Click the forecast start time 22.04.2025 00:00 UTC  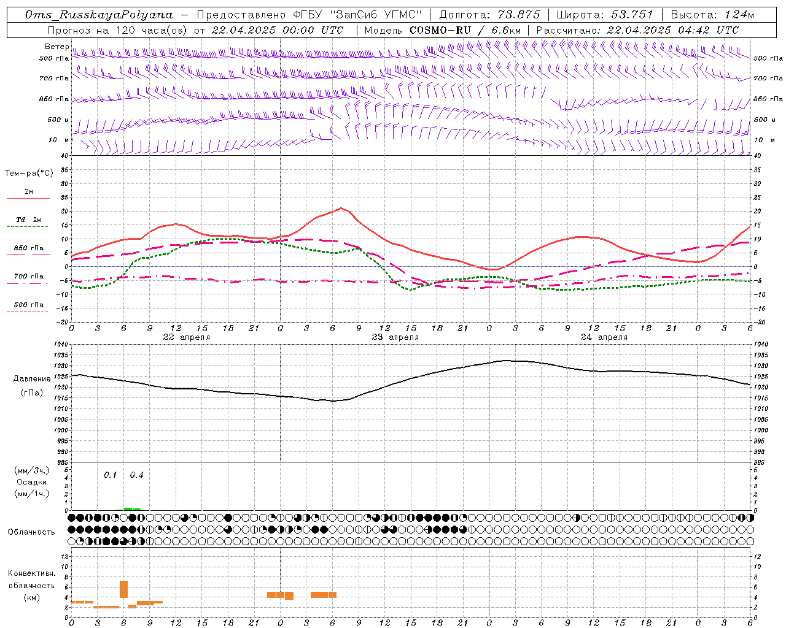[278, 30]
